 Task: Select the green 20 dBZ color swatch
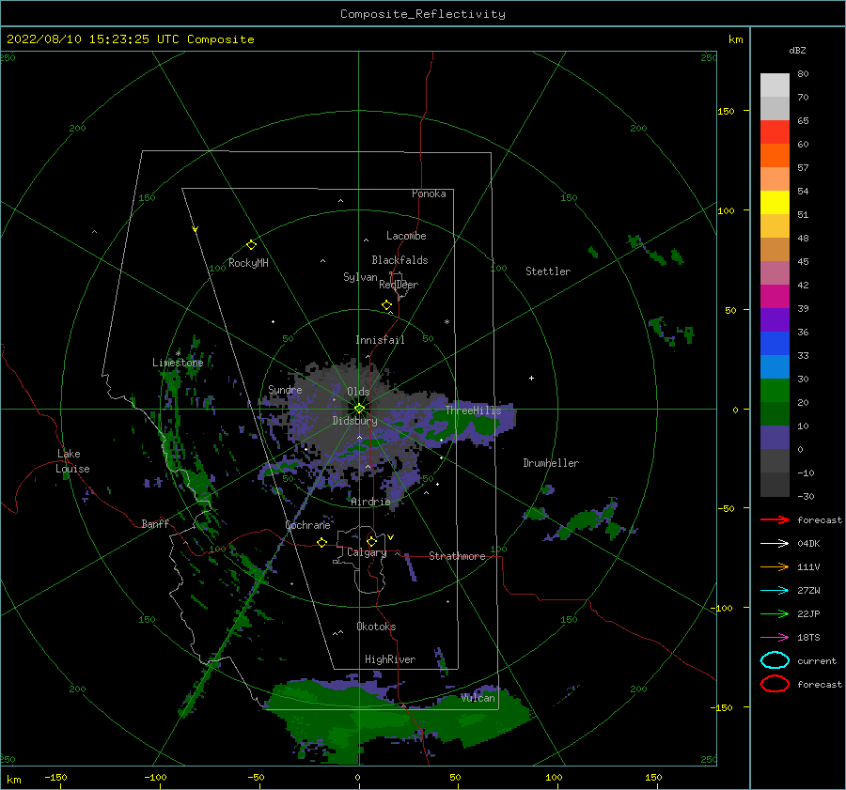click(x=775, y=391)
